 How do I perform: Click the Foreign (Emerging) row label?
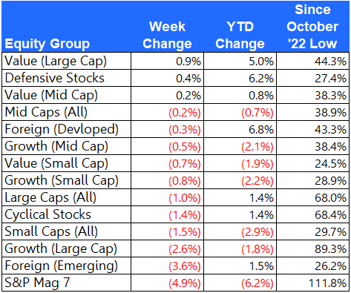tap(62, 266)
